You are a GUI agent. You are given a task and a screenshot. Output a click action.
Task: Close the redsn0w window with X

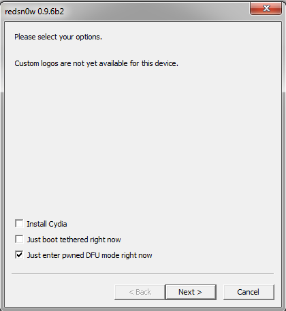pyautogui.click(x=266, y=9)
